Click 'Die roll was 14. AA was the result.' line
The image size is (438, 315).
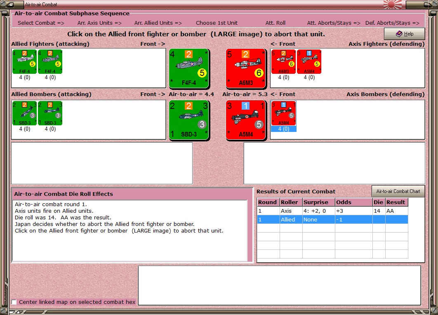[63, 218]
